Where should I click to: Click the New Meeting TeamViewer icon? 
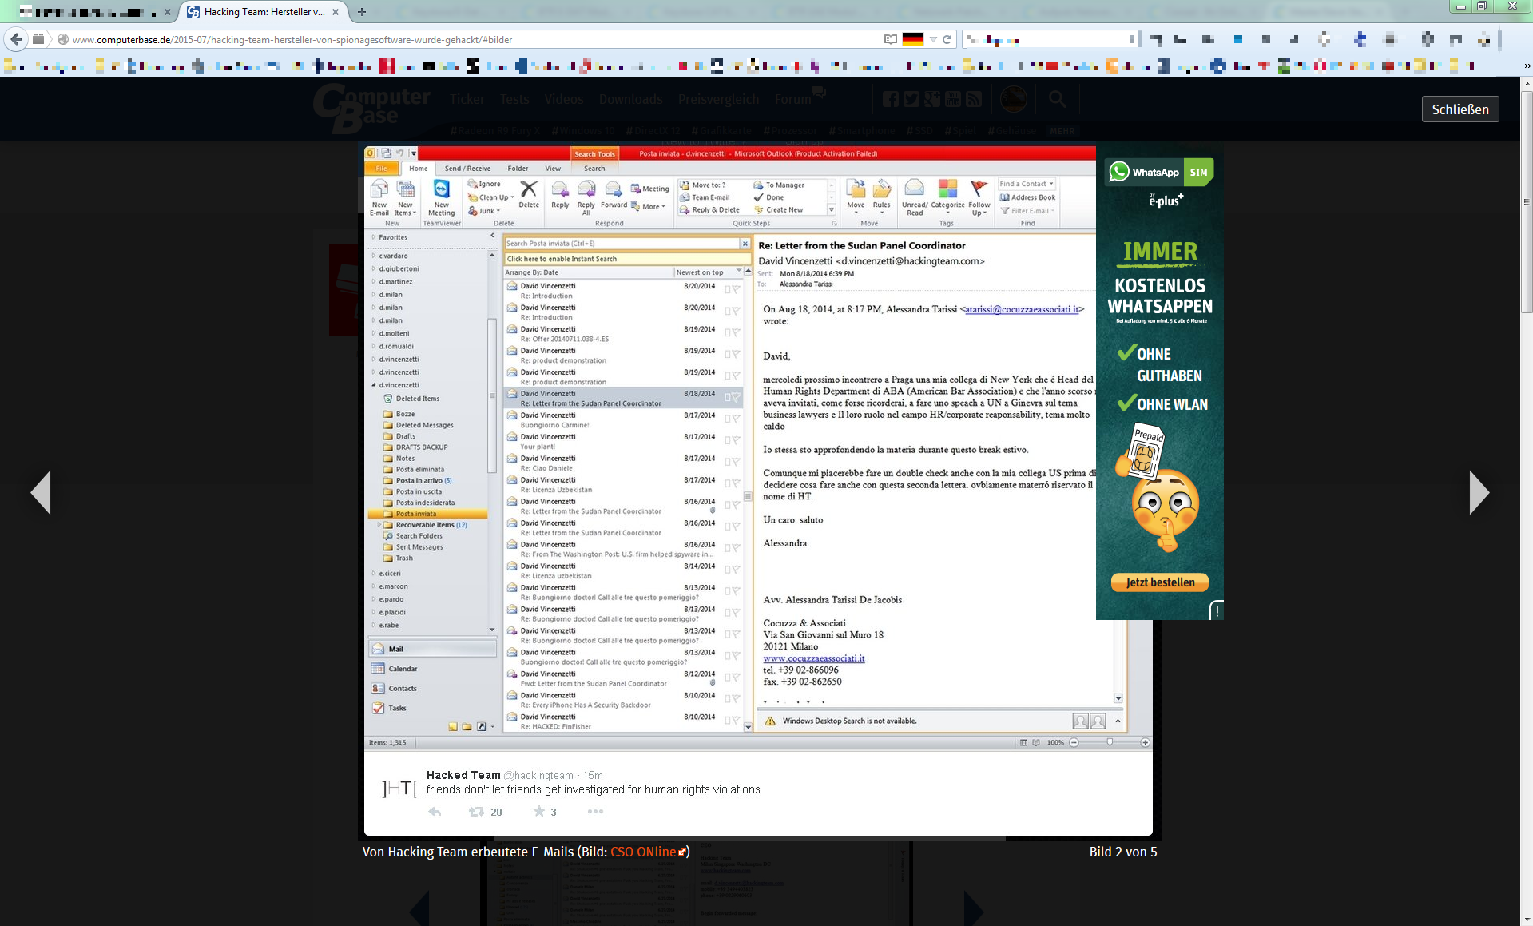click(x=441, y=189)
